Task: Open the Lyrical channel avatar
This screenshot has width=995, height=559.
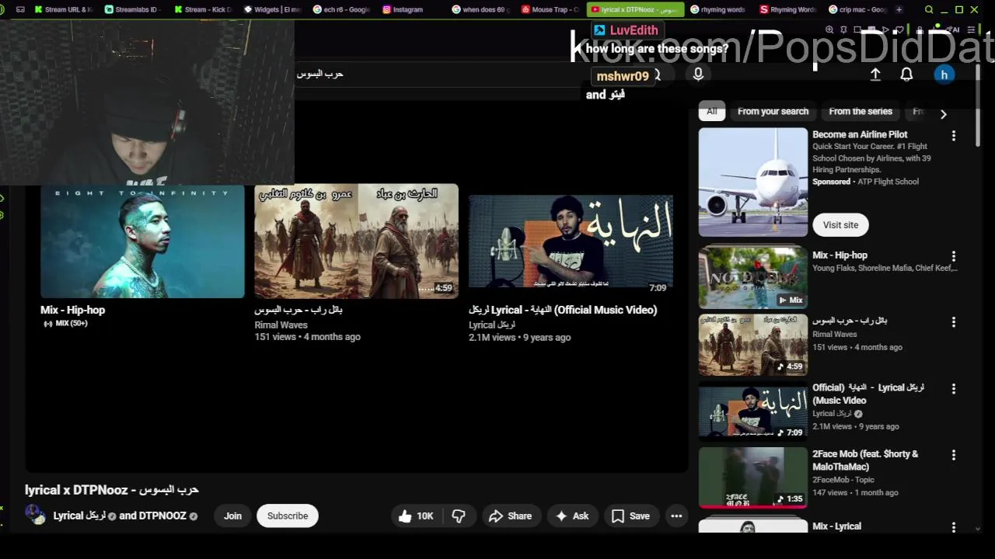Action: [35, 514]
